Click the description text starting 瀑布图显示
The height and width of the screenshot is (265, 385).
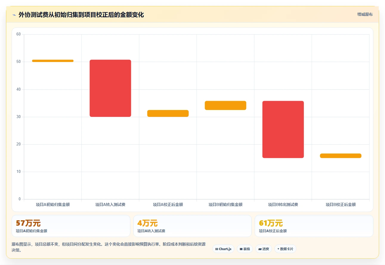[x=109, y=247]
